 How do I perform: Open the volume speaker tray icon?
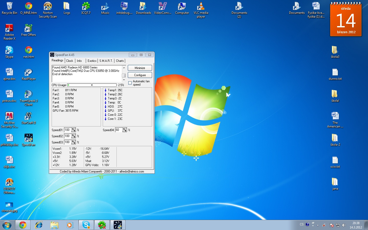344,225
